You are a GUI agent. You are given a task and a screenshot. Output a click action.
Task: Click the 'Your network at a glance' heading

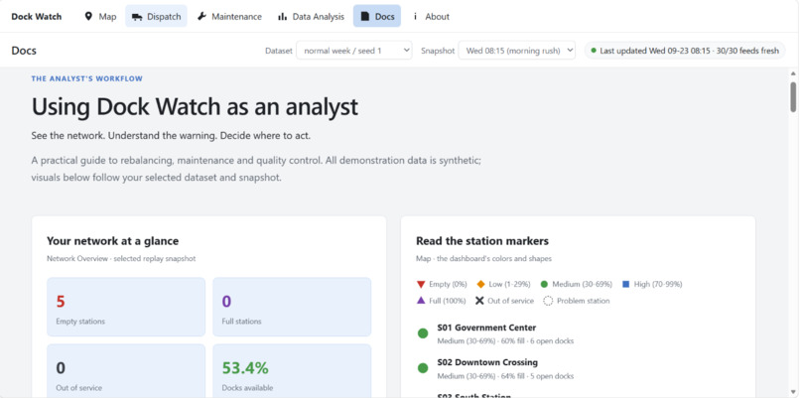(x=113, y=241)
